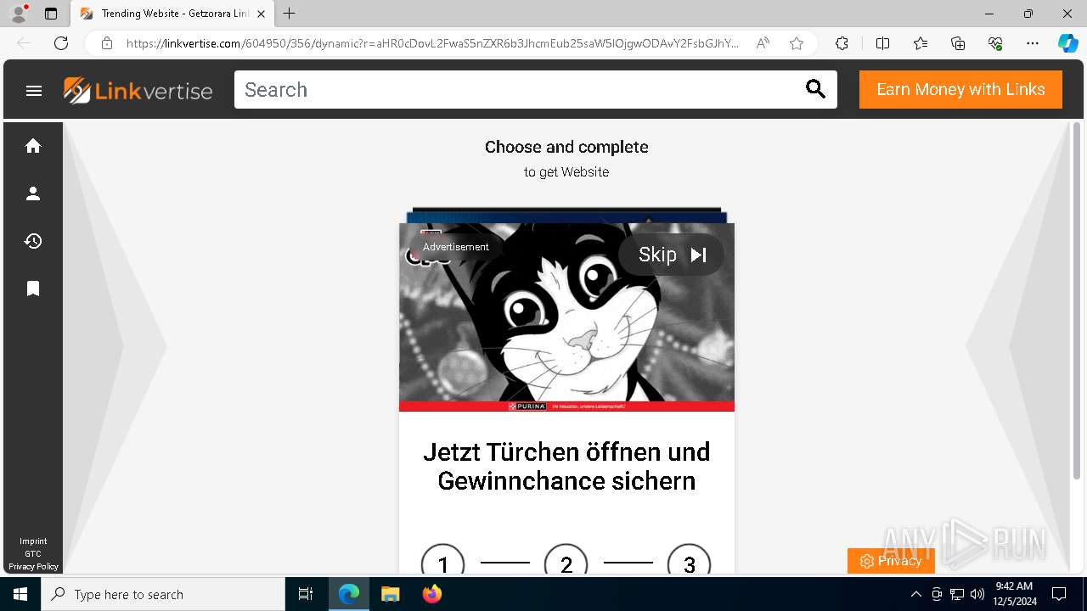Open the notification center
The height and width of the screenshot is (611, 1087).
click(x=1059, y=594)
